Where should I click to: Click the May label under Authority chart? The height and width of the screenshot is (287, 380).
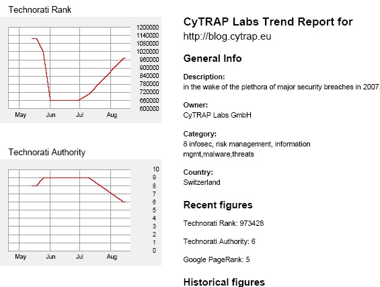21,257
